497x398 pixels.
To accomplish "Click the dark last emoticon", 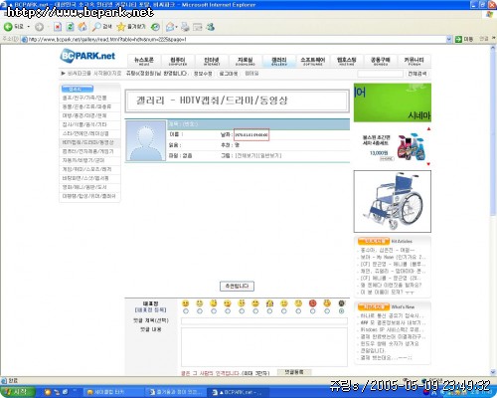I will click(342, 303).
